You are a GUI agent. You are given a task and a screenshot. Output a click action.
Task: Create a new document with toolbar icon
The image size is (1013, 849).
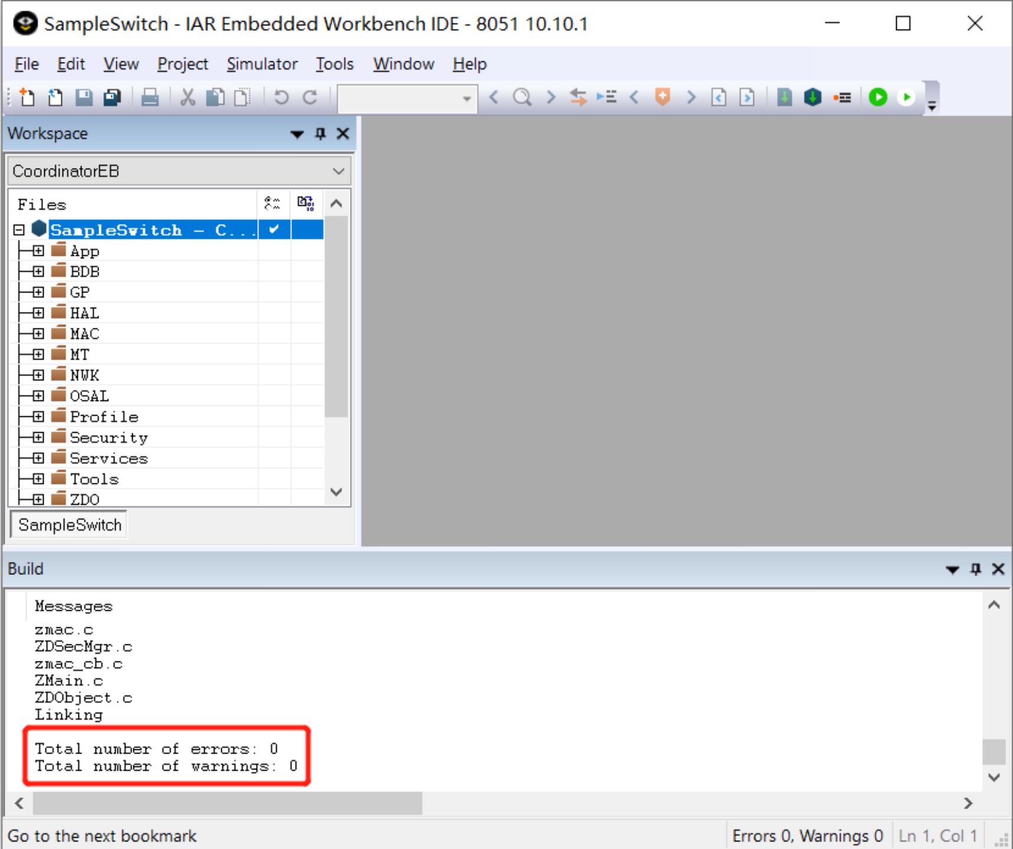pos(27,97)
